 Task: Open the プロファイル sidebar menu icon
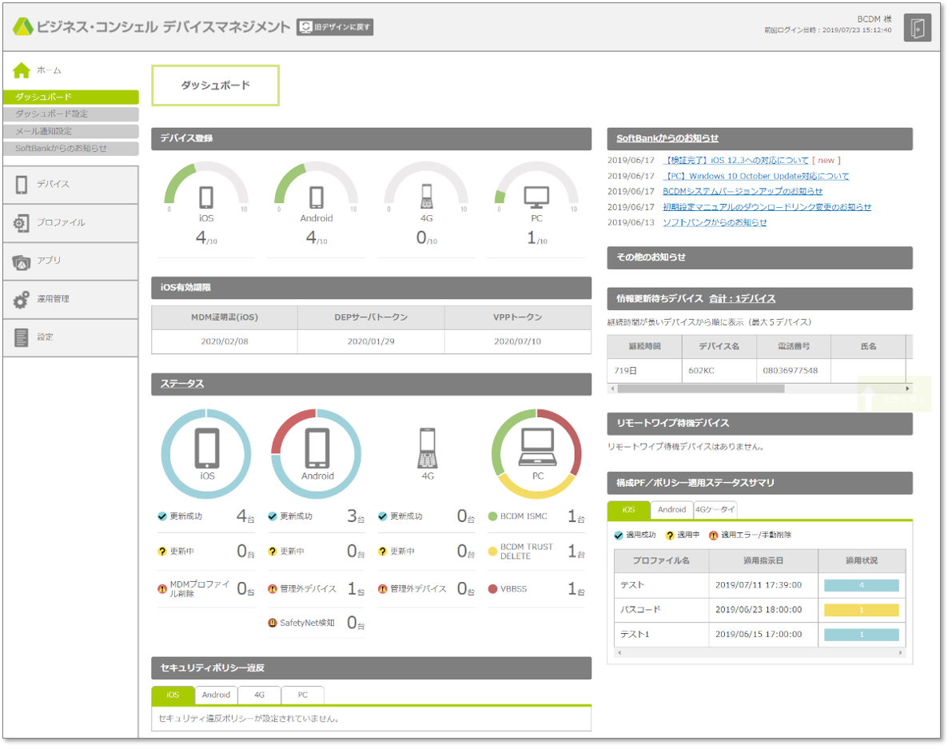coord(22,223)
